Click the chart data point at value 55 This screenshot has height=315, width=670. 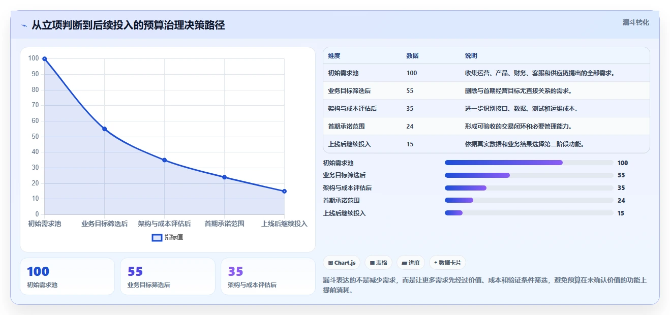click(x=104, y=129)
